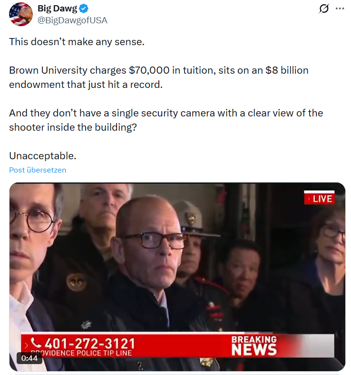This screenshot has width=351, height=375.
Task: Play the breaking news video
Action: tap(177, 277)
